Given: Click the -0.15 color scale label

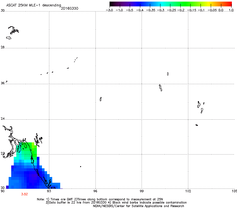Looking at the screenshot, I should coord(192,10).
